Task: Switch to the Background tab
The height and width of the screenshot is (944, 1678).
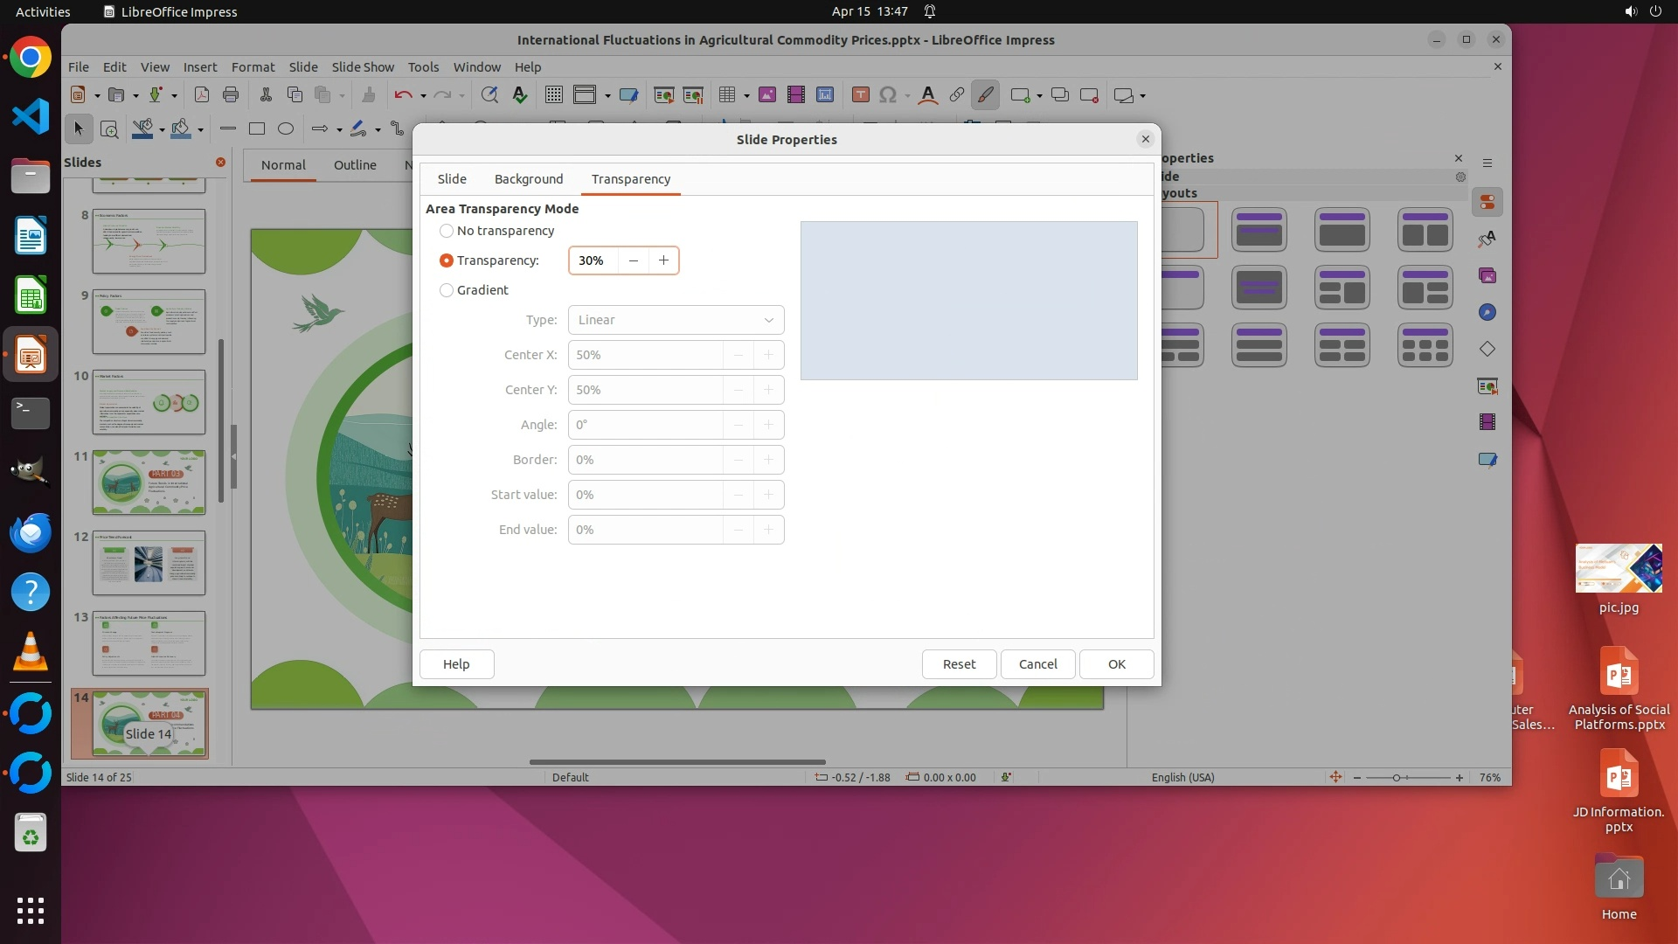Action: click(529, 179)
